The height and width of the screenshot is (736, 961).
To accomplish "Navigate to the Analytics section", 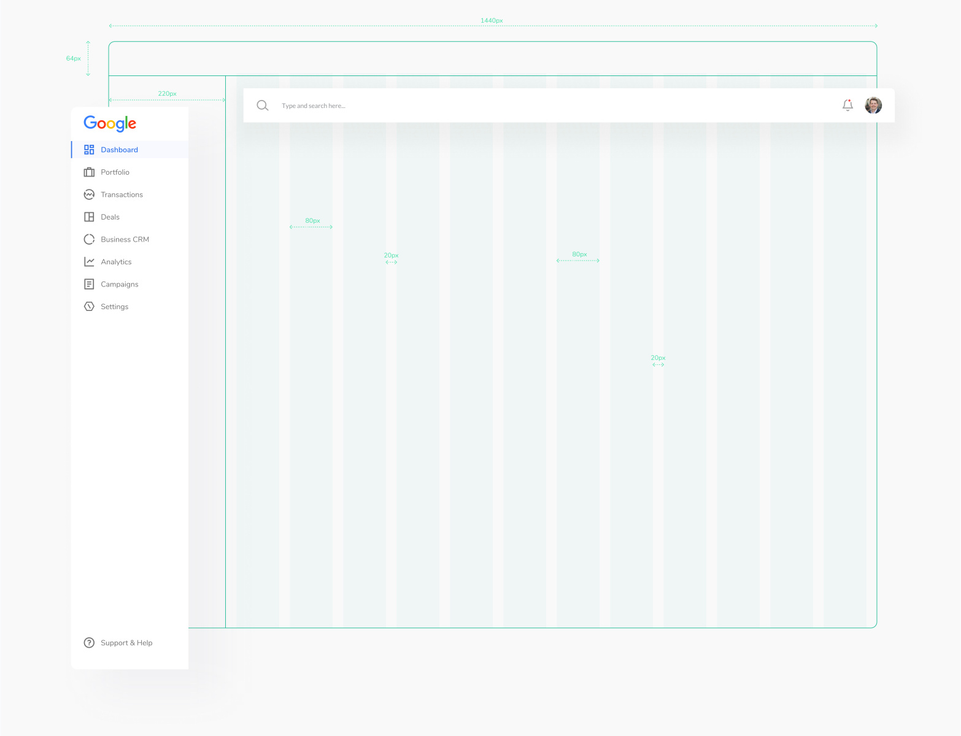I will pos(116,261).
